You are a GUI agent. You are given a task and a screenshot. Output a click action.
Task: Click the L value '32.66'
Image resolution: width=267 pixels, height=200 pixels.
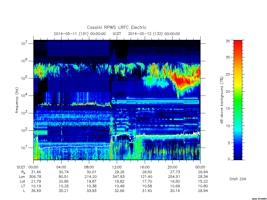click(119, 191)
